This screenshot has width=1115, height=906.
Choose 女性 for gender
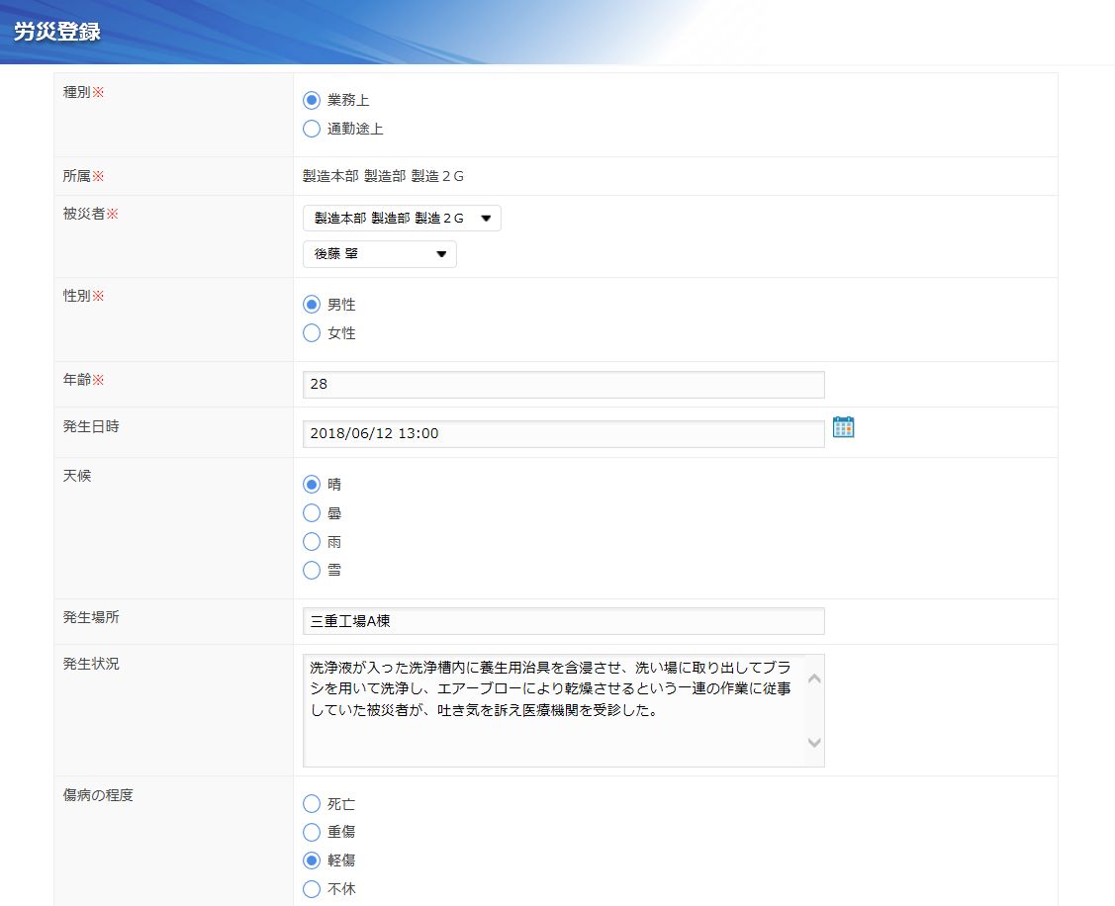(x=312, y=333)
